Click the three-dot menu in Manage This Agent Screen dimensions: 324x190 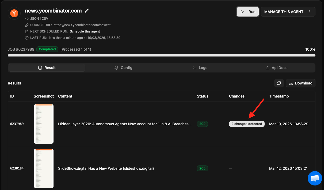coord(310,12)
